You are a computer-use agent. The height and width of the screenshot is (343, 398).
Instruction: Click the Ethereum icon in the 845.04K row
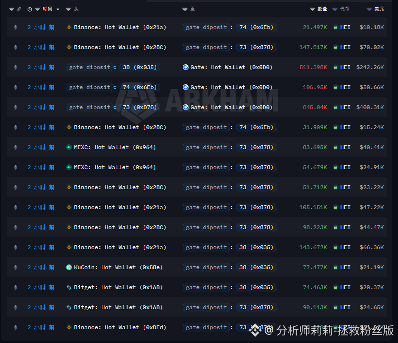click(16, 107)
